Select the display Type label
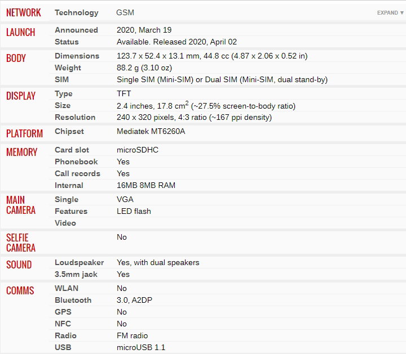406x354 pixels. click(63, 93)
